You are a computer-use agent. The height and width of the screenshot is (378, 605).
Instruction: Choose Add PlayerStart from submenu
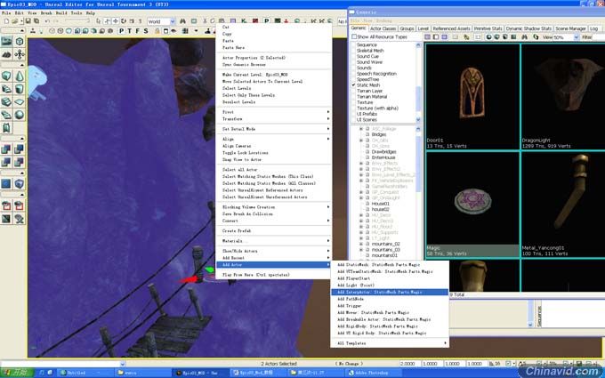point(390,278)
